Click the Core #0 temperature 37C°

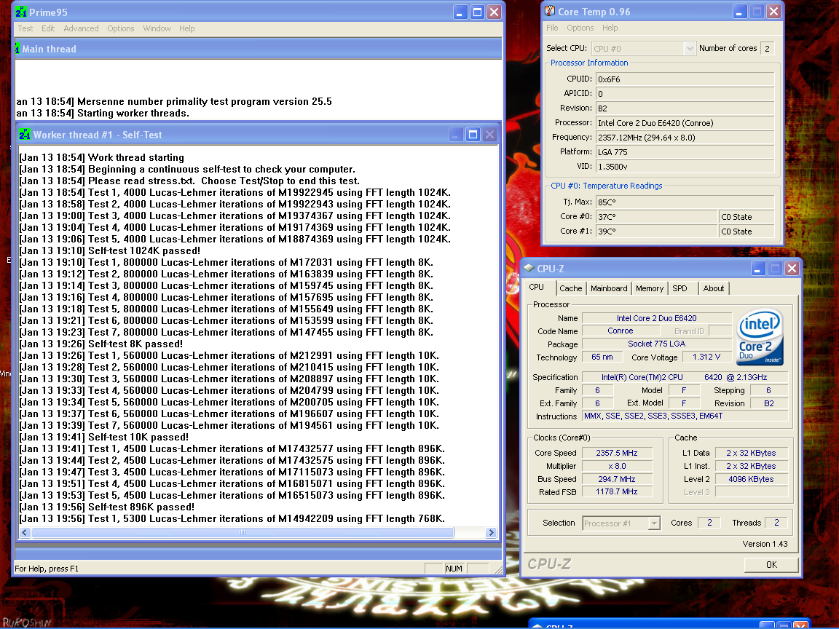(x=656, y=217)
